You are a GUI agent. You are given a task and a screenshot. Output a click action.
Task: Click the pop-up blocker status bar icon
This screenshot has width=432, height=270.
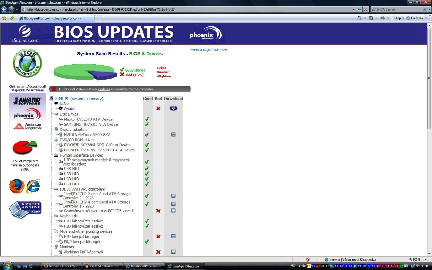click(308, 259)
